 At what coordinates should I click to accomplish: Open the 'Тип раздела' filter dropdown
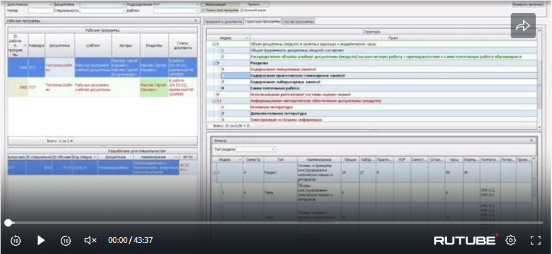click(x=273, y=150)
